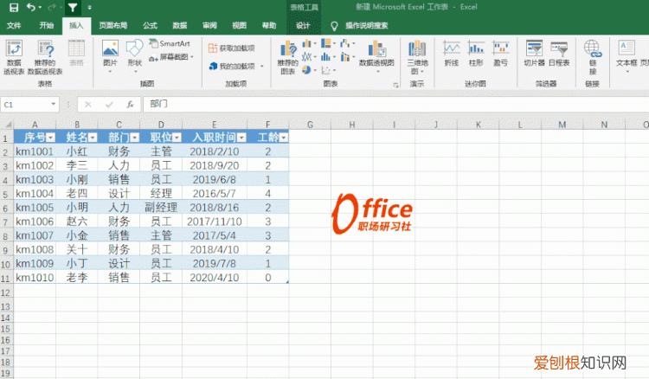This screenshot has height=379, width=649.
Task: Switch to the Page Layout (页面布局) tab
Action: (x=113, y=26)
